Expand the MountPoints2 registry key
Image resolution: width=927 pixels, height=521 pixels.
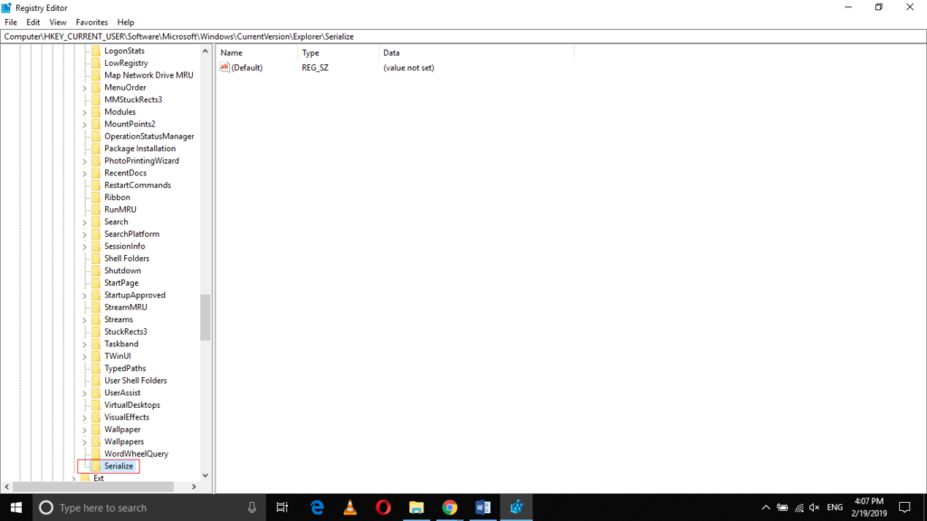(x=84, y=124)
